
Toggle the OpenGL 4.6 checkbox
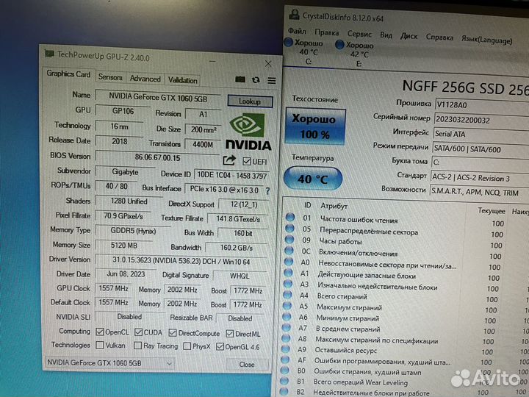220,347
